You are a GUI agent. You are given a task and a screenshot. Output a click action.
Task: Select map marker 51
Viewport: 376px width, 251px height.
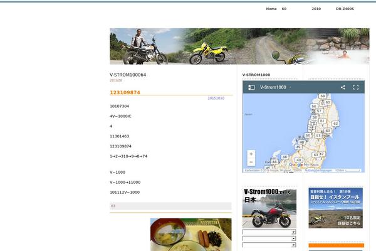[318, 136]
